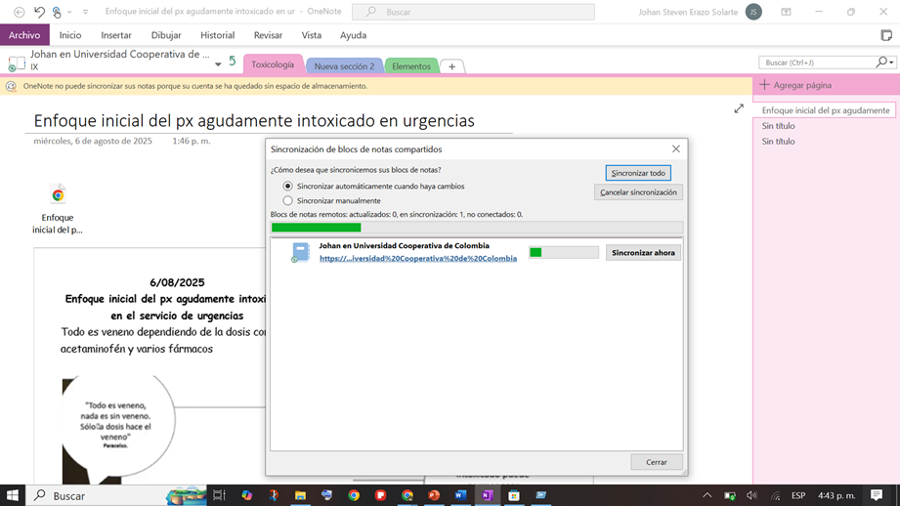Click OneNote icon in taskbar
Screen dimensions: 900x506
[488, 495]
